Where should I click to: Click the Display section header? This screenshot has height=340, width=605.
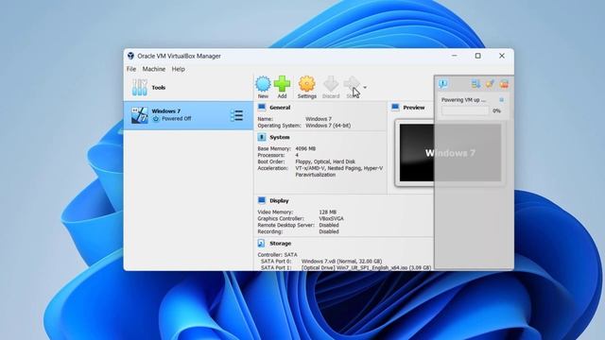tap(279, 201)
